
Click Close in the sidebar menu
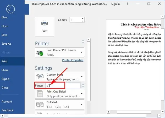(x=5, y=87)
